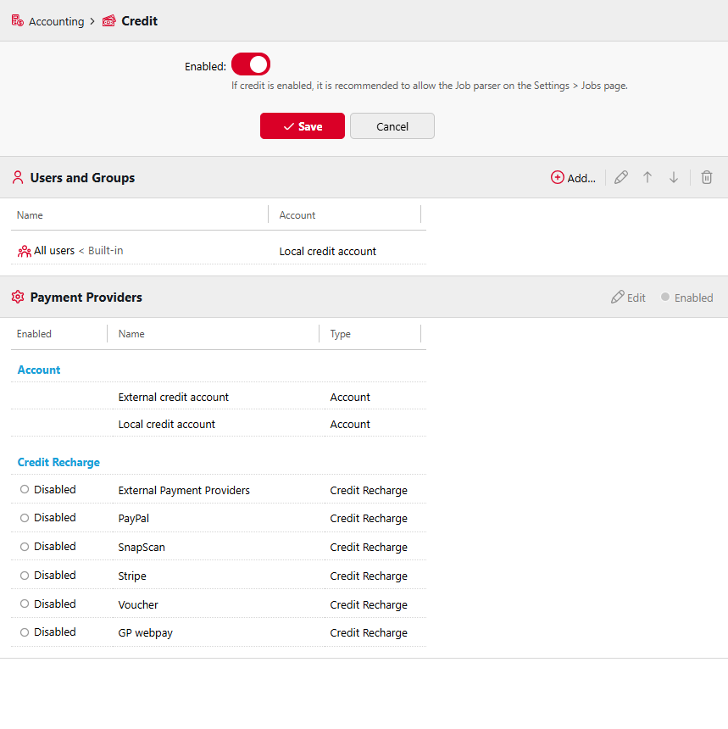Enable the GP webpay provider radio
The height and width of the screenshot is (729, 728).
point(25,632)
